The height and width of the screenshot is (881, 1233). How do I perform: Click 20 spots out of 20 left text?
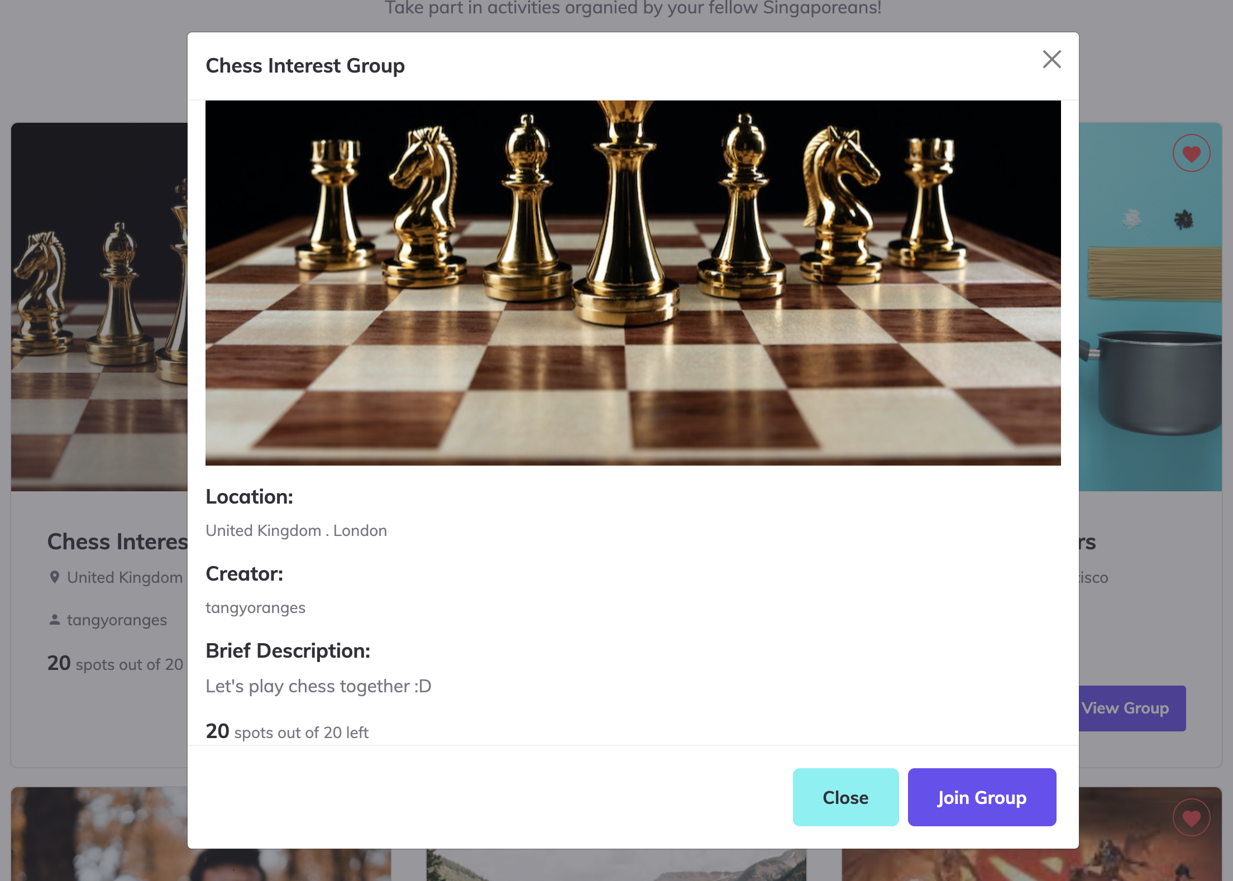click(x=287, y=732)
